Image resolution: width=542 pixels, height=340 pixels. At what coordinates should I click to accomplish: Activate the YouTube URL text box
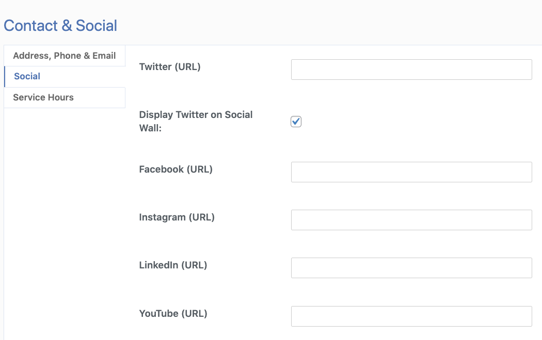[x=411, y=316]
